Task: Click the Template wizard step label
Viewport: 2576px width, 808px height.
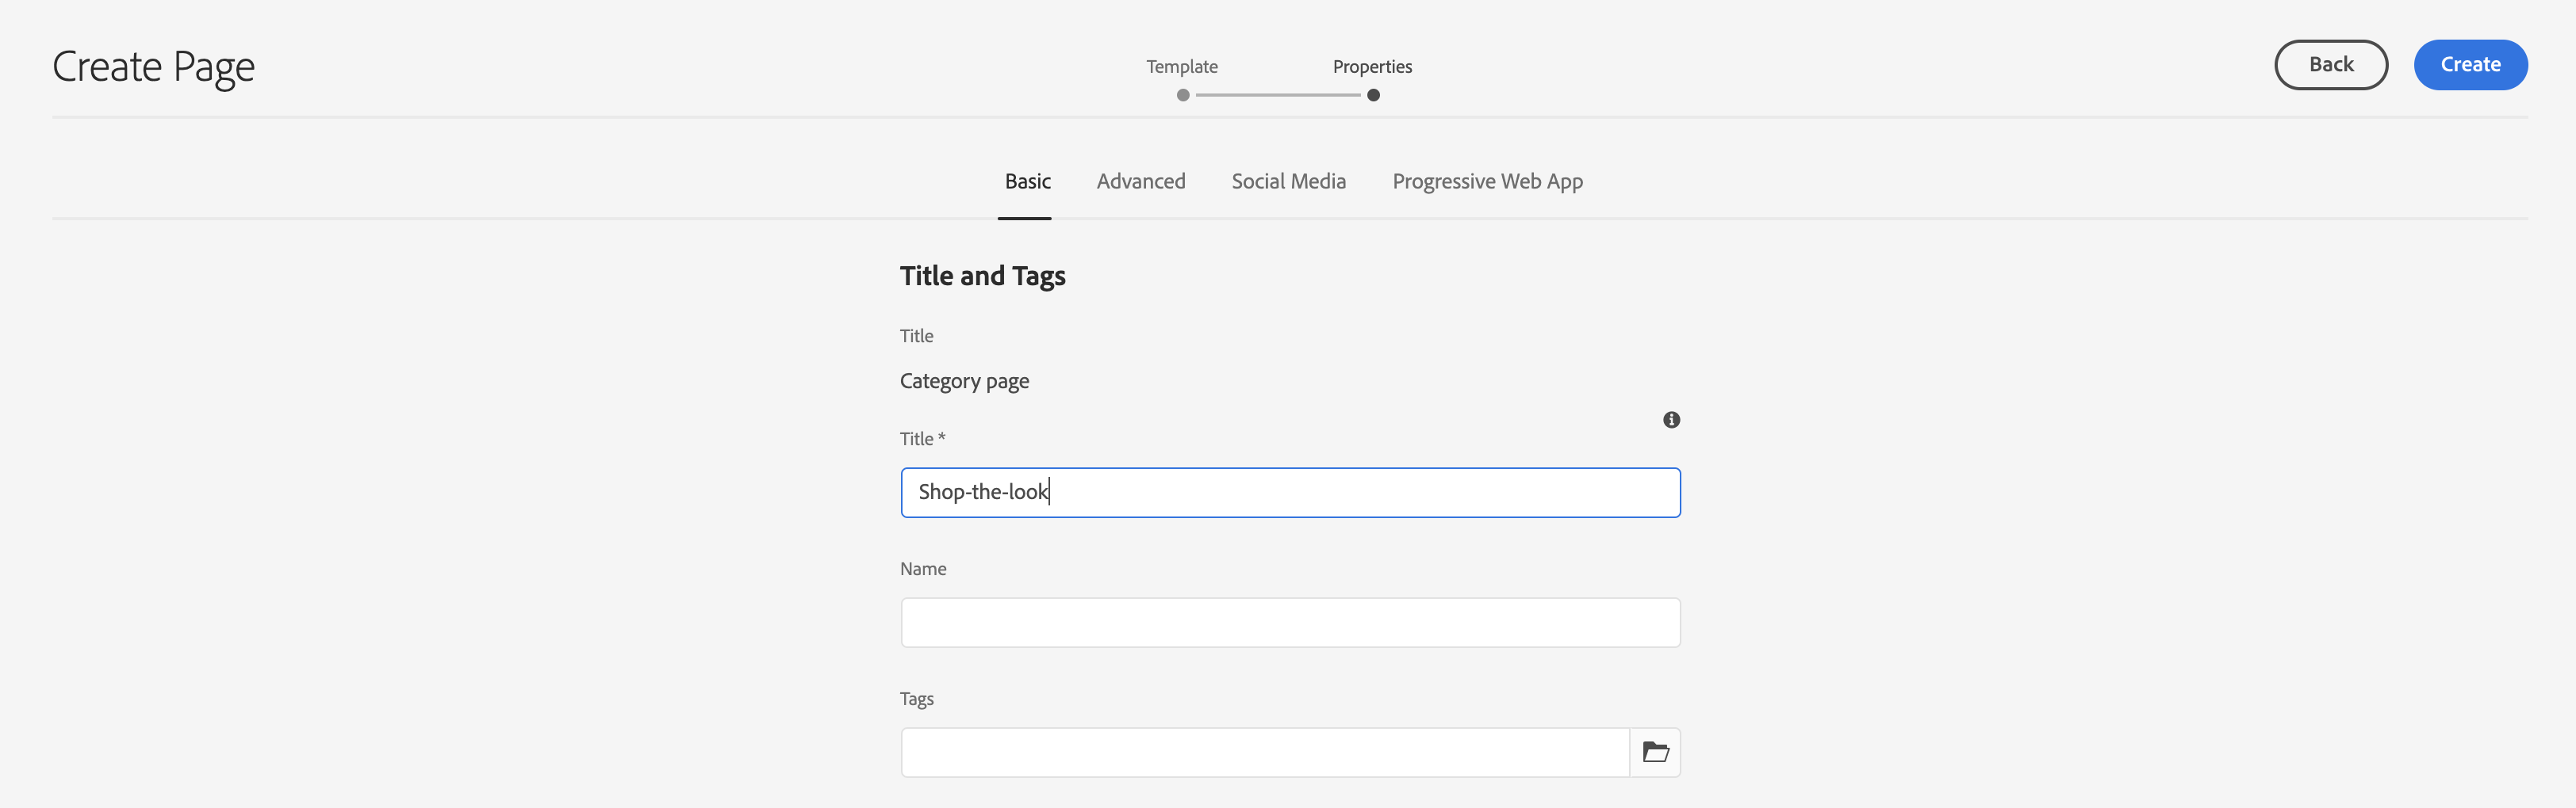Action: click(1182, 67)
